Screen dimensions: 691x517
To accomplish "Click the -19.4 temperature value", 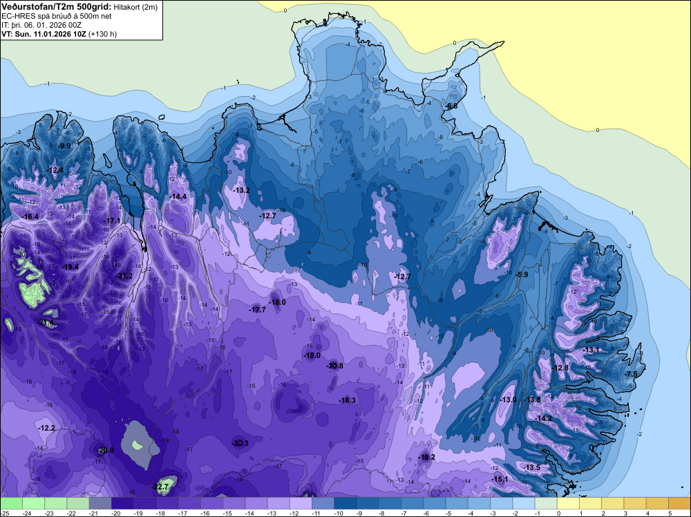I will (70, 267).
